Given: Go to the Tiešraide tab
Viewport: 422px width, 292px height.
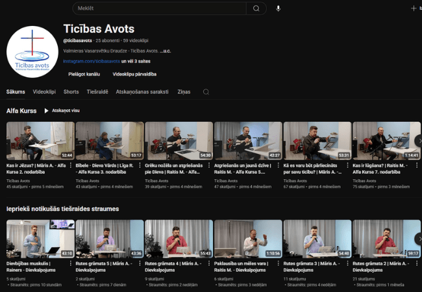Looking at the screenshot, I should point(97,92).
